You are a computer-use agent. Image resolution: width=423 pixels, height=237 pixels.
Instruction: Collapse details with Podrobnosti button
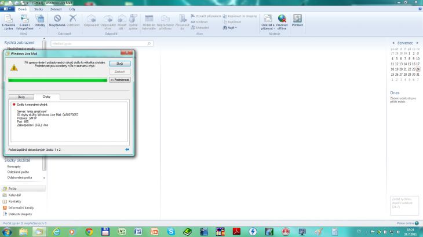(120, 80)
